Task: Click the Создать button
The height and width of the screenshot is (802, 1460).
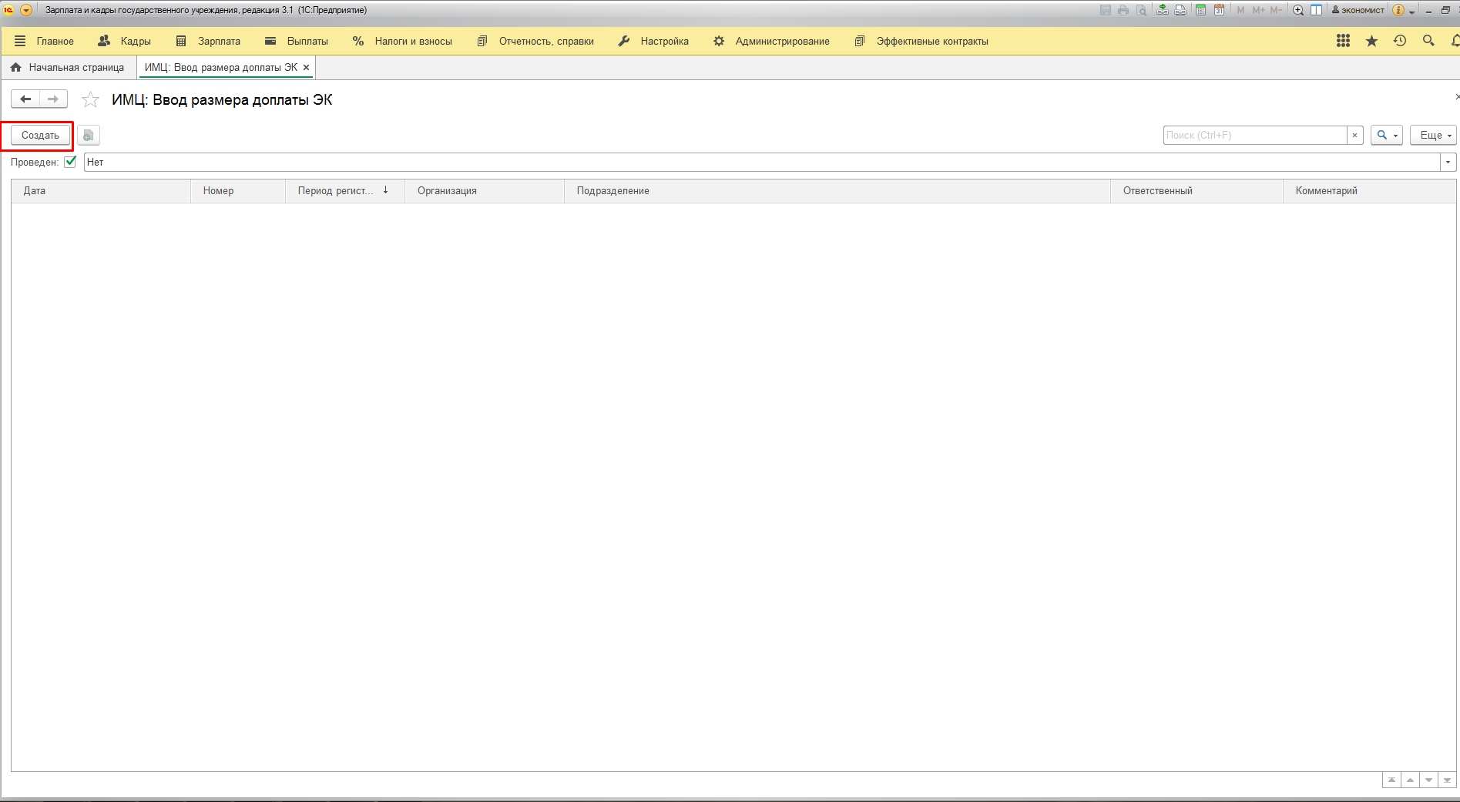Action: click(x=40, y=135)
